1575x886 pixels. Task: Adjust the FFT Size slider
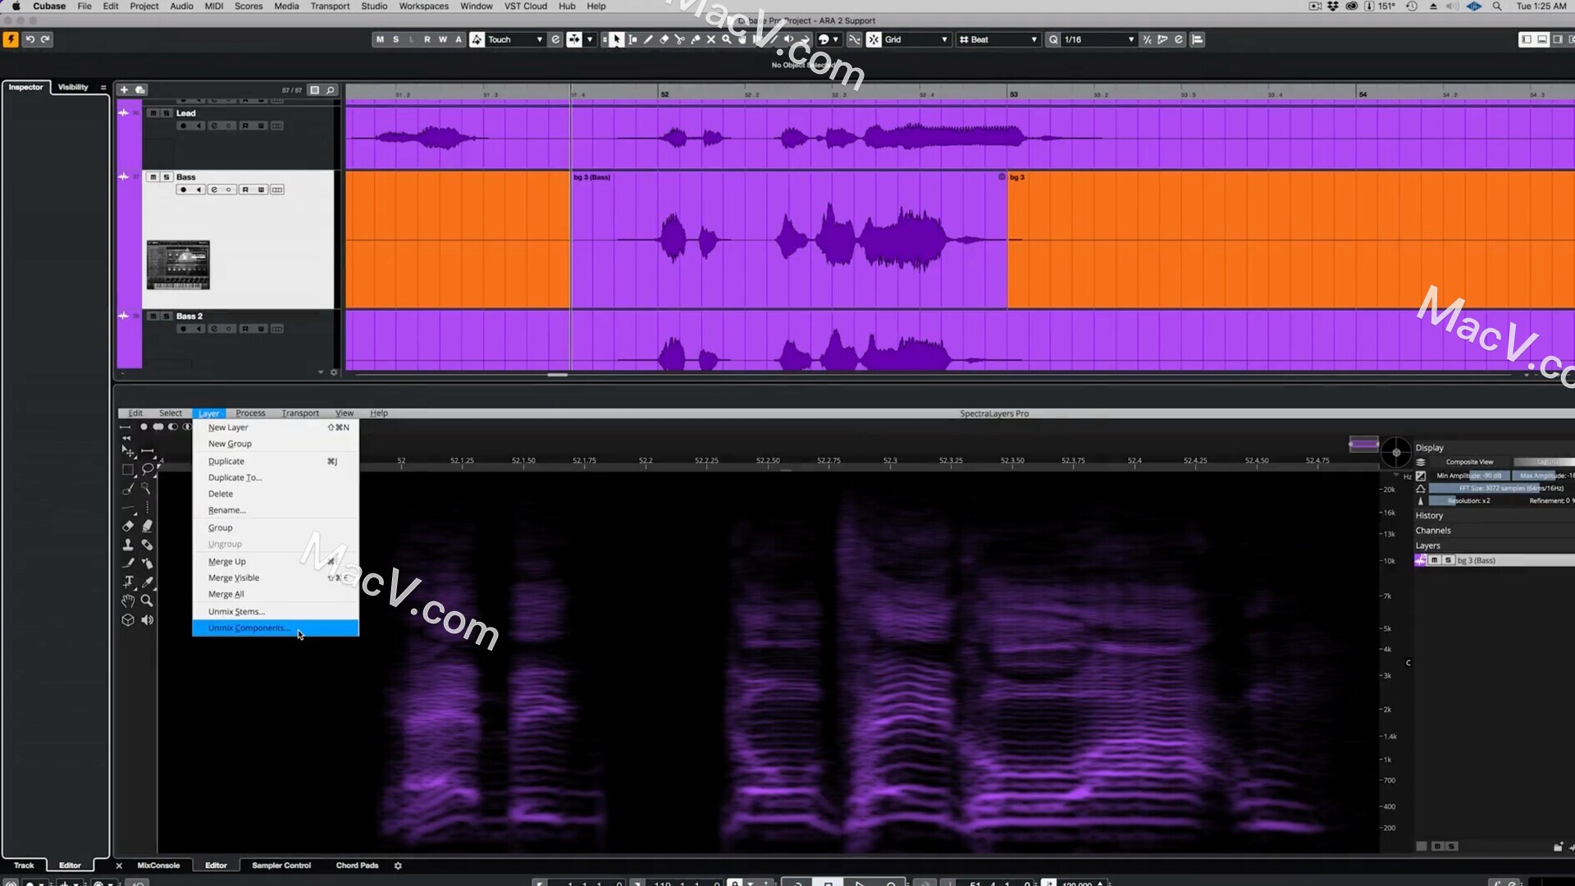pyautogui.click(x=1501, y=488)
